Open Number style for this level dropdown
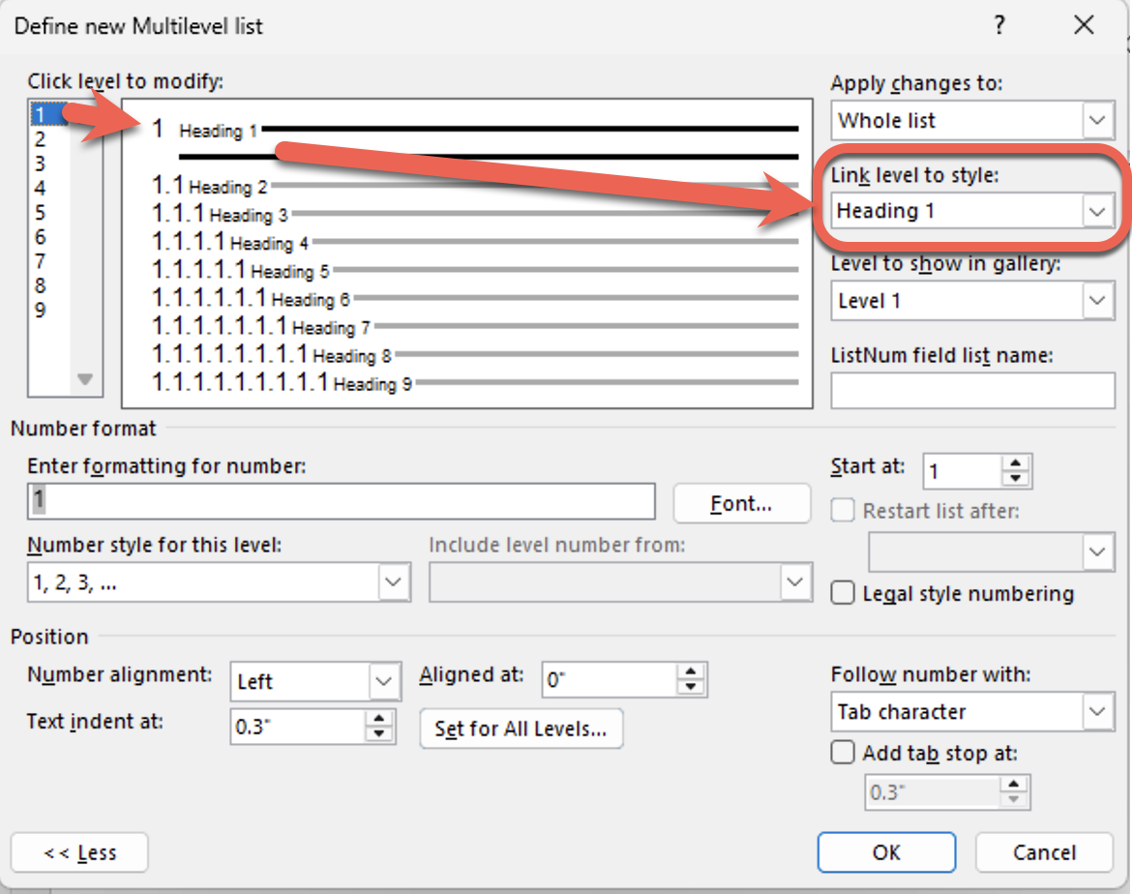The height and width of the screenshot is (894, 1132). coord(393,582)
